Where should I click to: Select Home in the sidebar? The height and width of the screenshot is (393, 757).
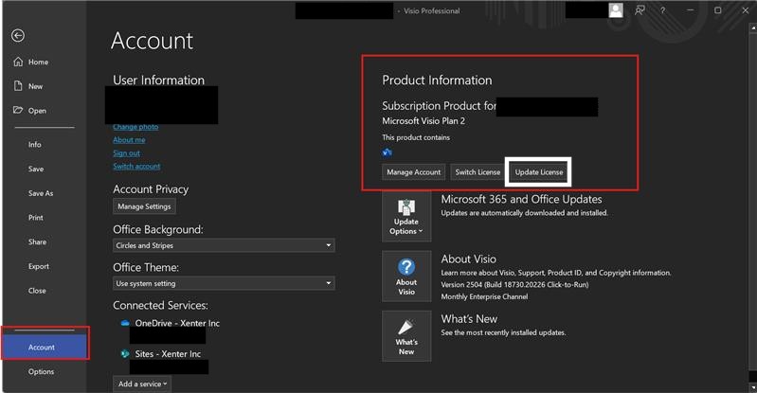point(38,63)
